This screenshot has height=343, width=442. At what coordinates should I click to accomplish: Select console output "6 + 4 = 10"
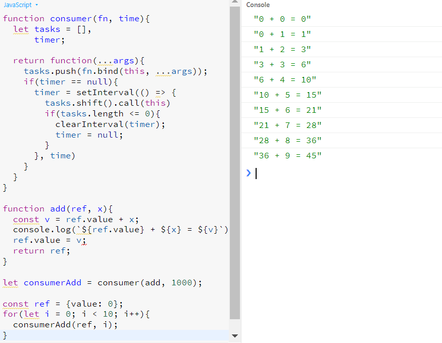pyautogui.click(x=285, y=80)
